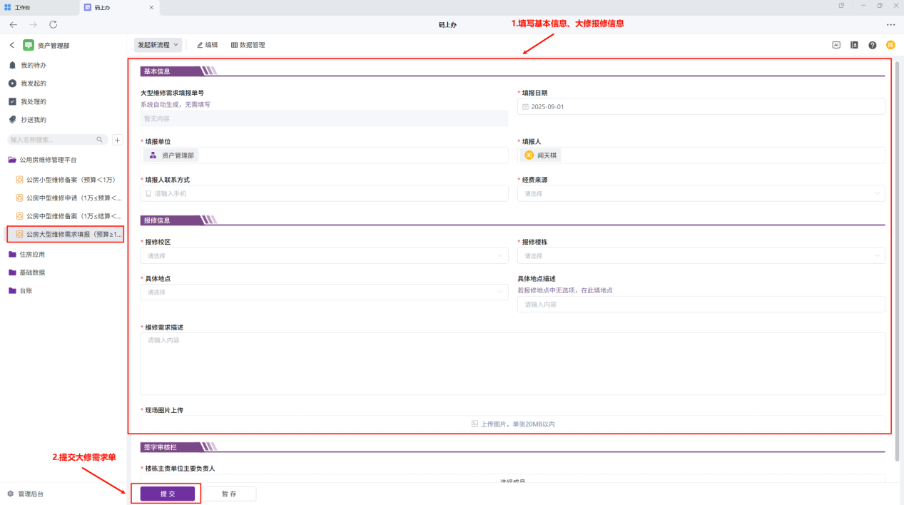Open the 报修楼栋 dropdown
Screen dimensions: 904x505
(x=701, y=255)
